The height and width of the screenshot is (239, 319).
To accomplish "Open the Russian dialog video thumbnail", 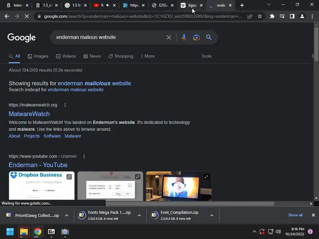I will coord(110,186).
